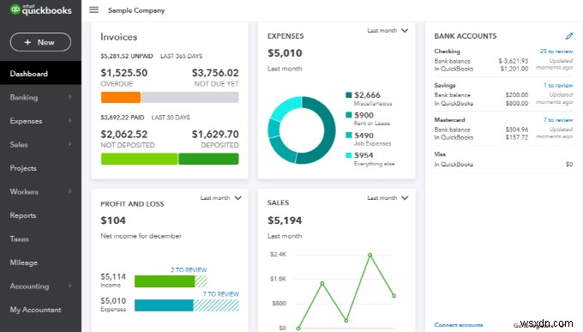The width and height of the screenshot is (583, 332).
Task: Click the orange overdue invoices bar
Action: tap(121, 98)
